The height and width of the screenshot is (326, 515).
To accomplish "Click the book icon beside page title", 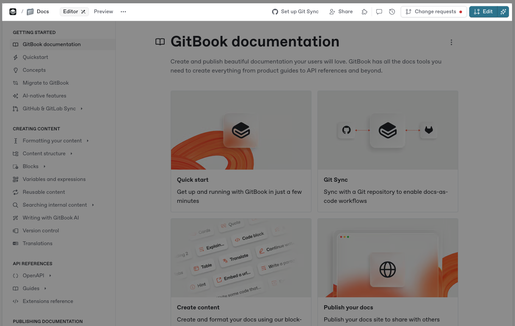I will point(160,42).
